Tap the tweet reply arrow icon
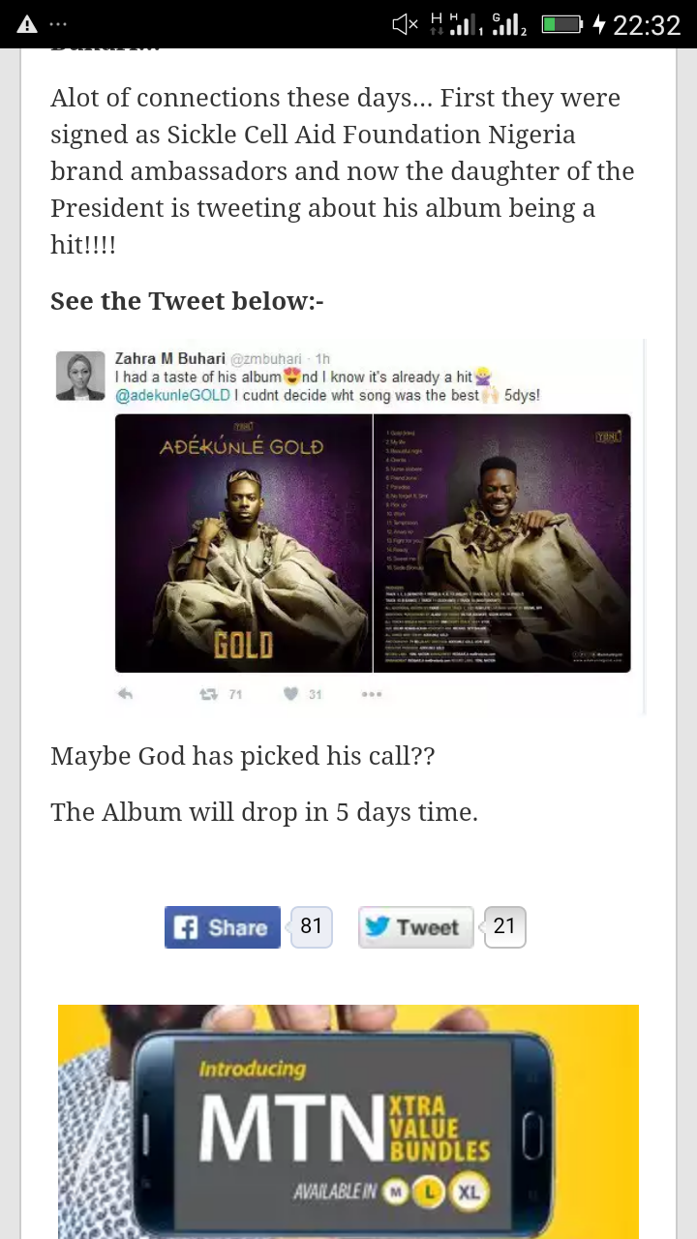The image size is (697, 1239). point(125,693)
